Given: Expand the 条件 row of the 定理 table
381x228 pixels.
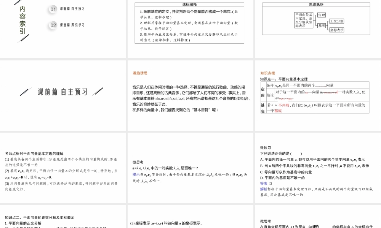Looking at the screenshot, I should coord(270,85).
